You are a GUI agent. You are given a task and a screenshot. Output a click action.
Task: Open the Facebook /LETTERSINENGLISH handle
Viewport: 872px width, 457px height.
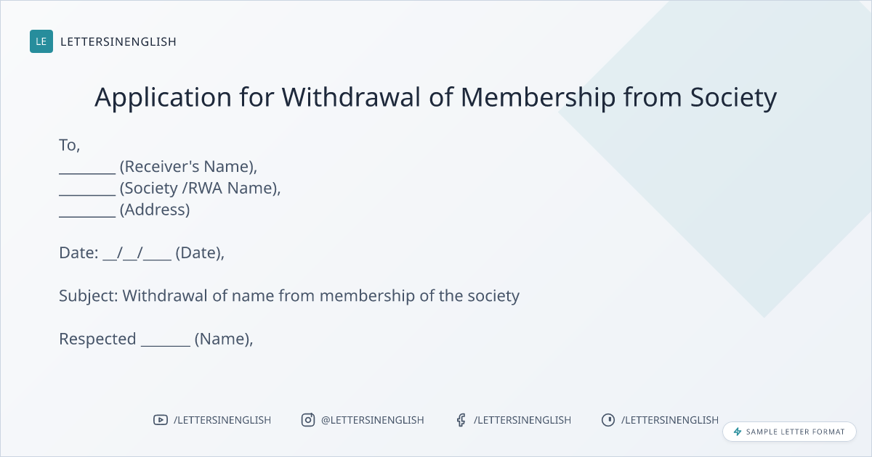point(522,420)
